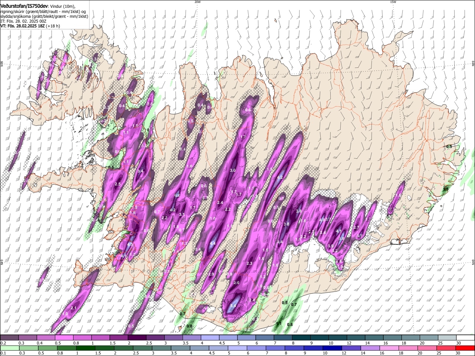
Task: Pick lower scale pale green swatch 0.1–0.3
Action: 10,348
